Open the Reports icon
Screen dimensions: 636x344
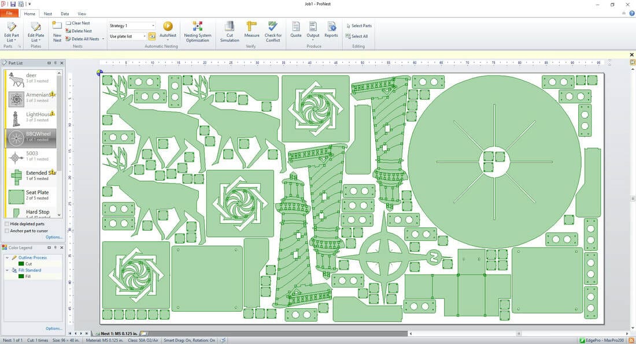[x=331, y=29]
